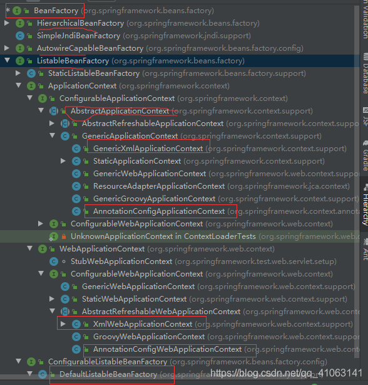Open the Bean Validation tool window tab
Image resolution: width=368 pixels, height=385 pixels.
(365, 19)
